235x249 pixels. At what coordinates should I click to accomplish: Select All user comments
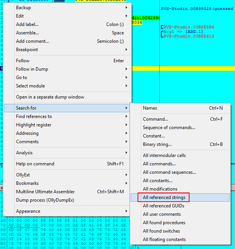[x=180, y=214]
